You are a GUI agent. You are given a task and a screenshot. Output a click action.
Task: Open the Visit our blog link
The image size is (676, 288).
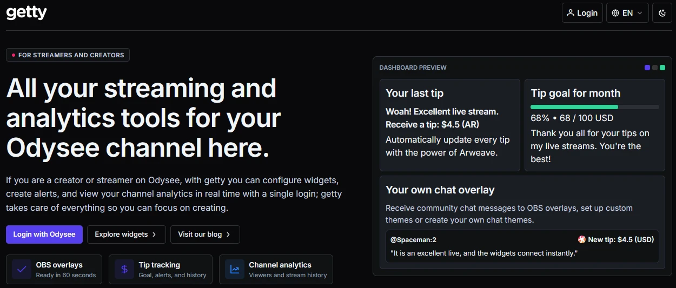[205, 235]
